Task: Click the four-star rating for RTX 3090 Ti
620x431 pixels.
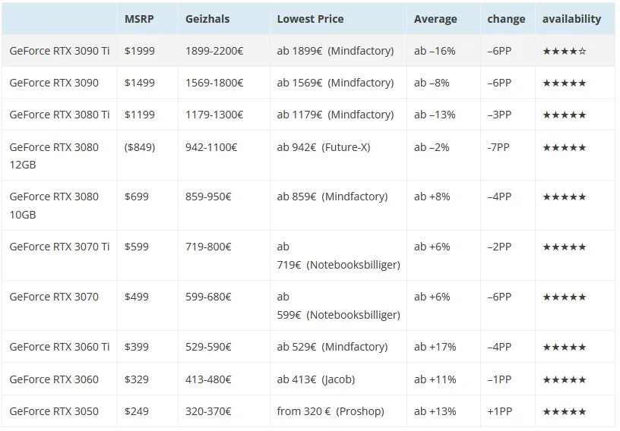Action: [565, 51]
